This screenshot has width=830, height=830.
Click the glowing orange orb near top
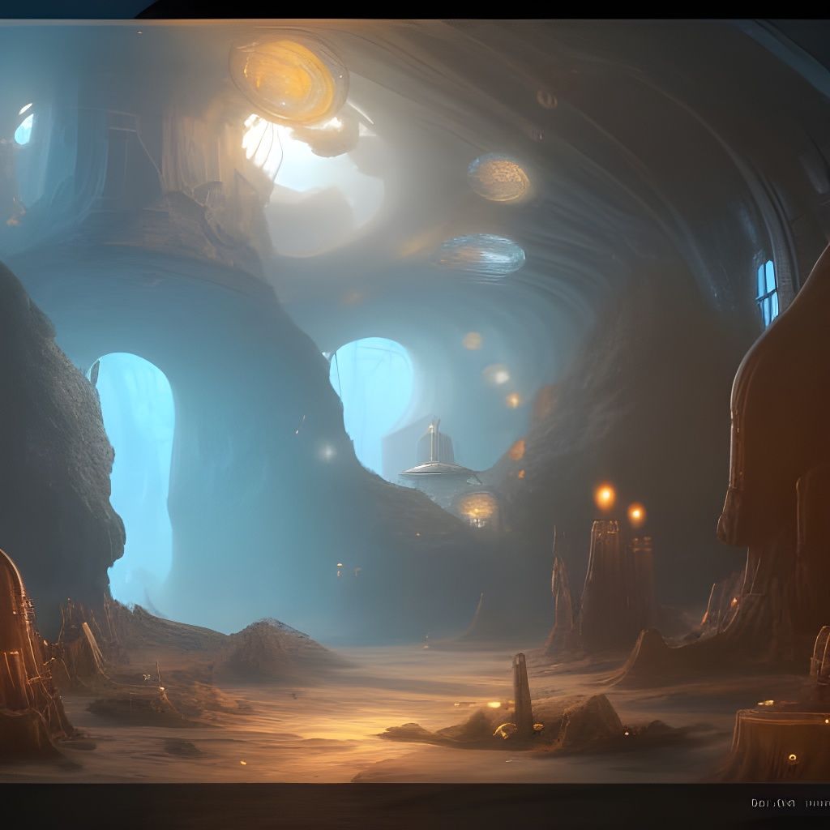click(285, 77)
